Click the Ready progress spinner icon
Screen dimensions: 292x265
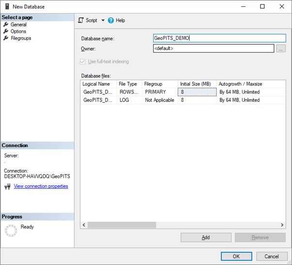pos(11,230)
